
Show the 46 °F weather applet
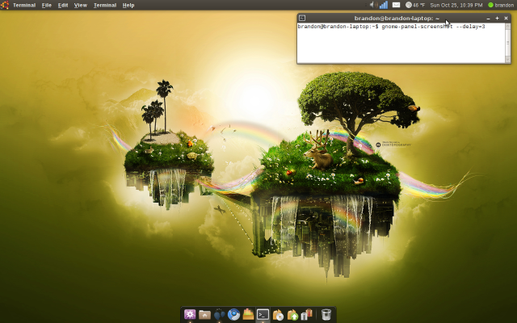click(415, 5)
